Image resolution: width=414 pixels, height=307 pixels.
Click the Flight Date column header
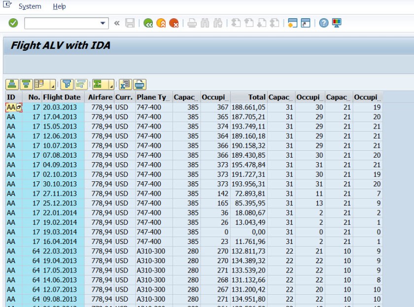pyautogui.click(x=62, y=97)
